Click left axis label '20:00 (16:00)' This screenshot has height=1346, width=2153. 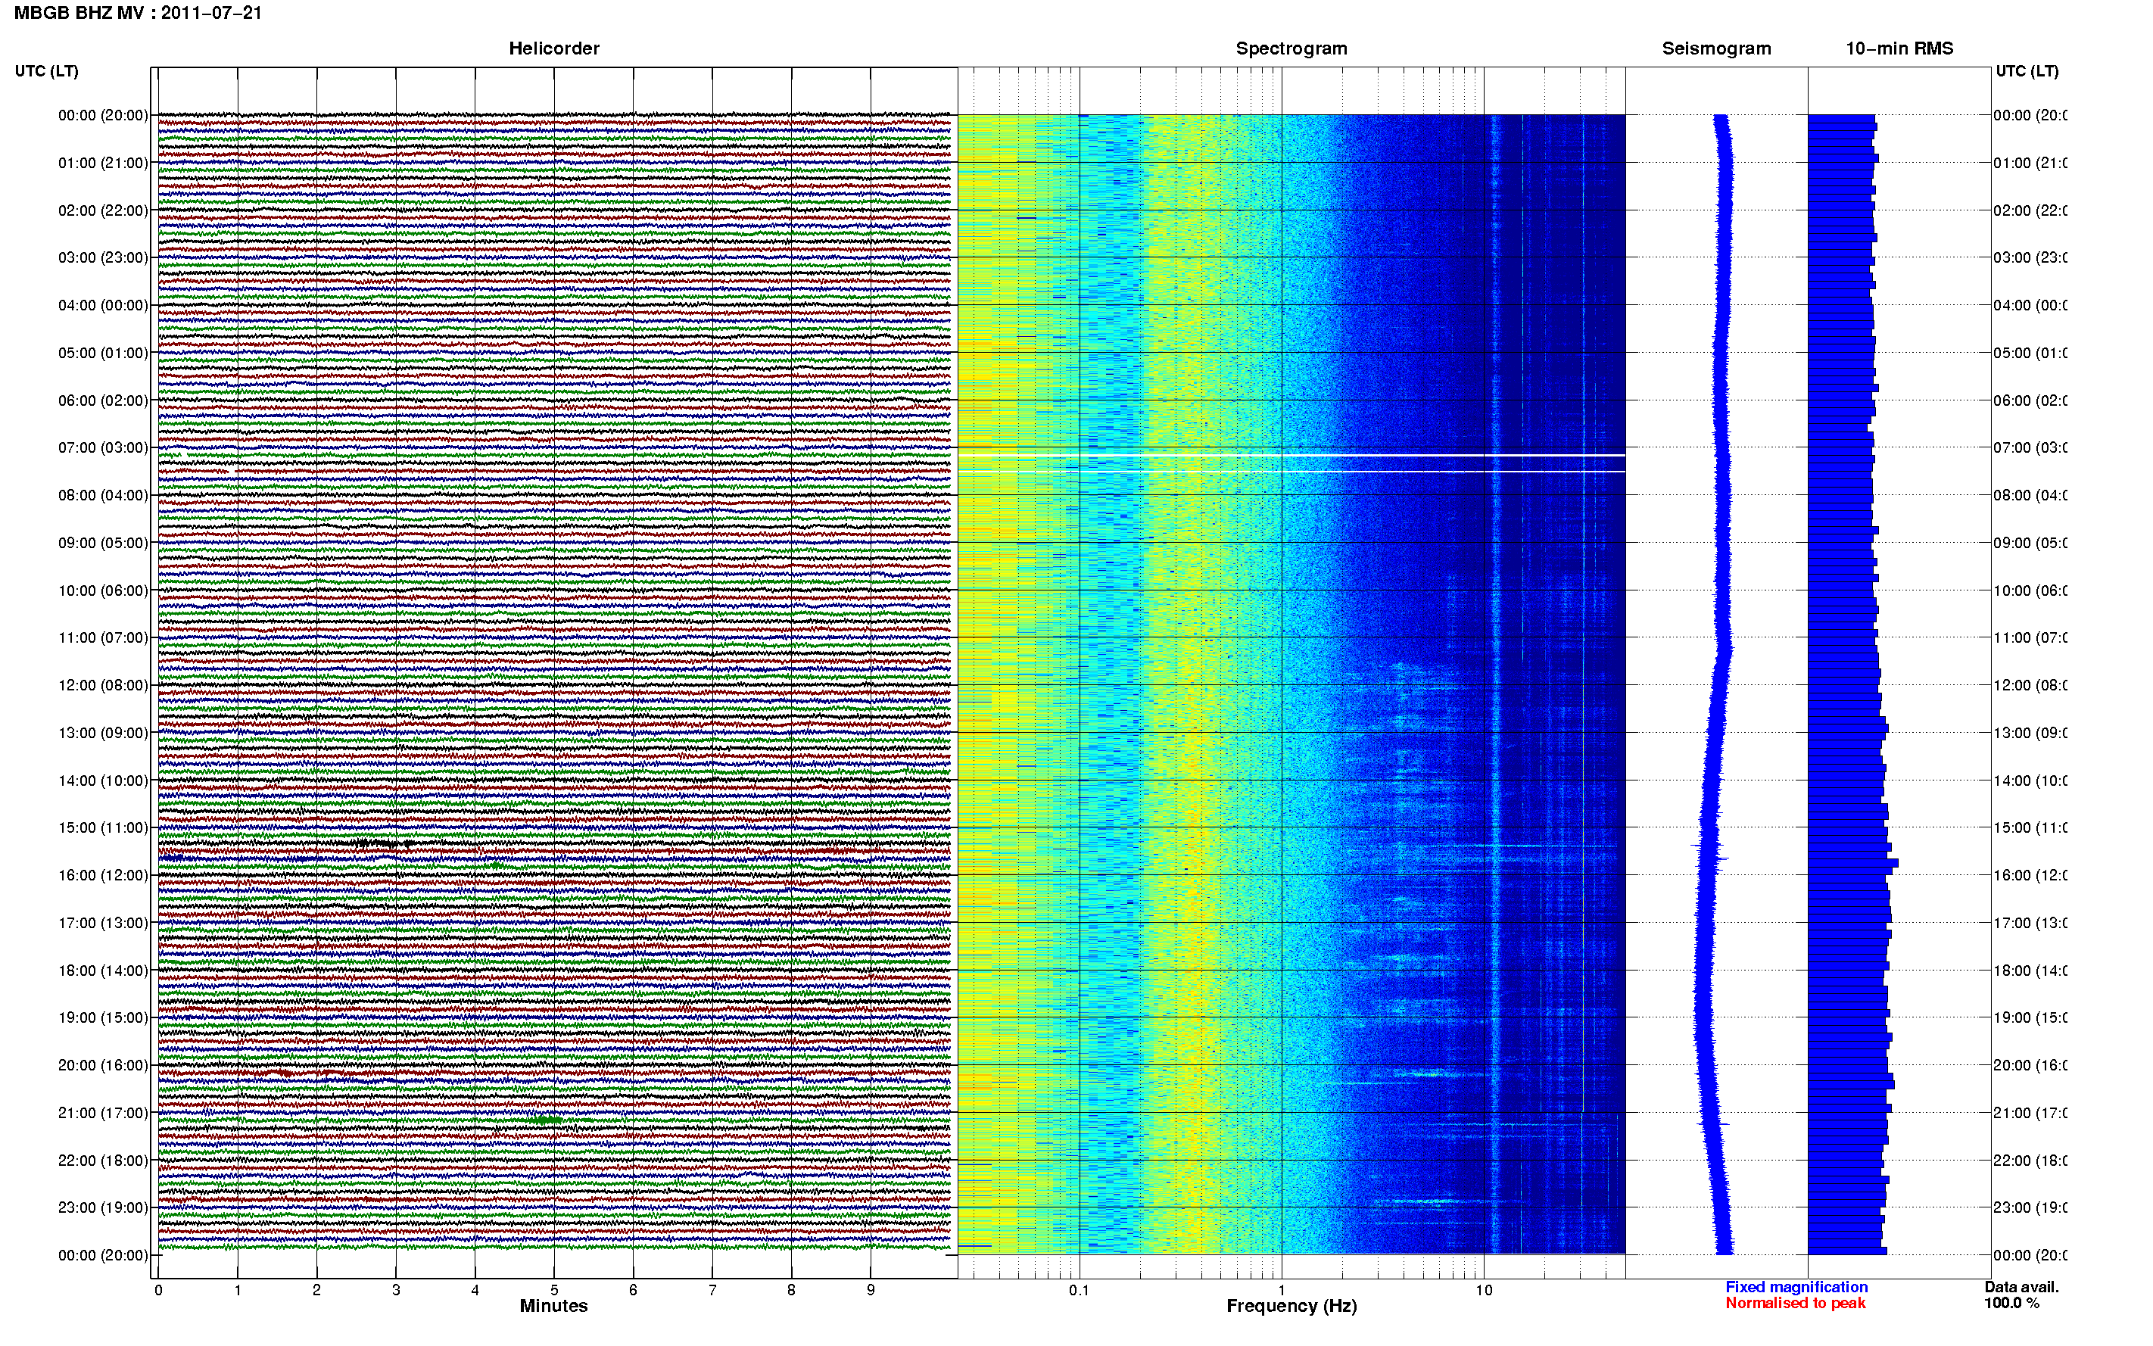(103, 1066)
